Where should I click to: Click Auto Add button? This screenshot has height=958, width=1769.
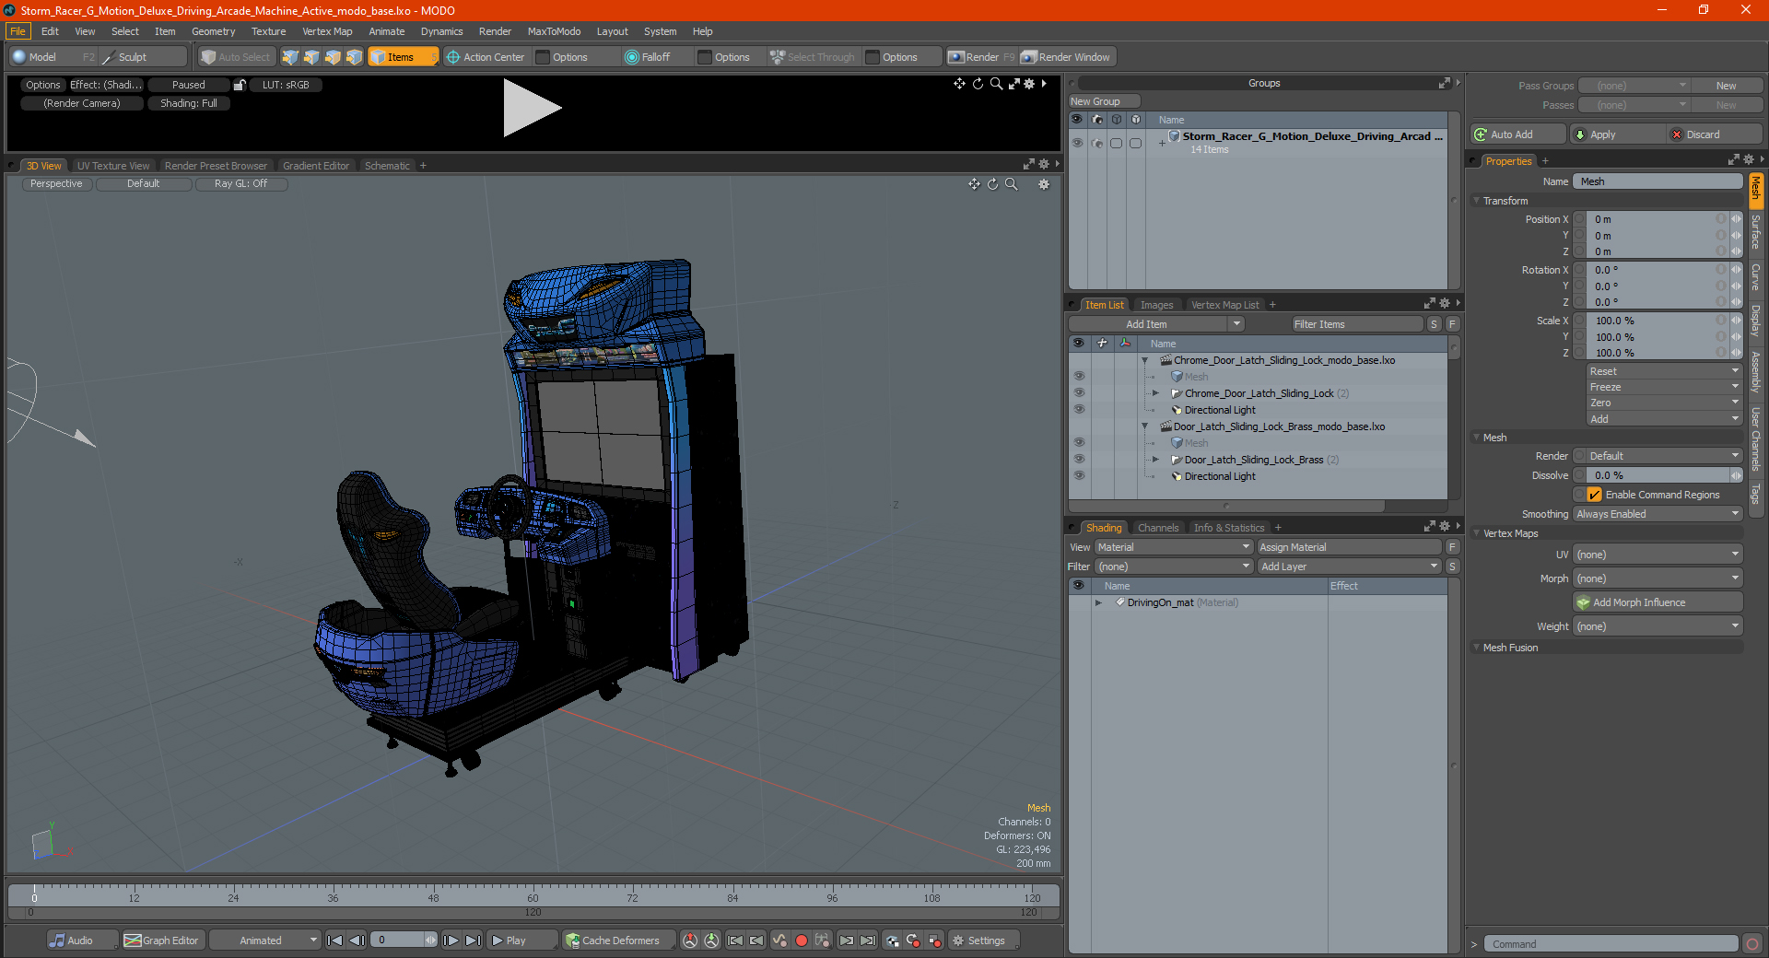pos(1517,134)
